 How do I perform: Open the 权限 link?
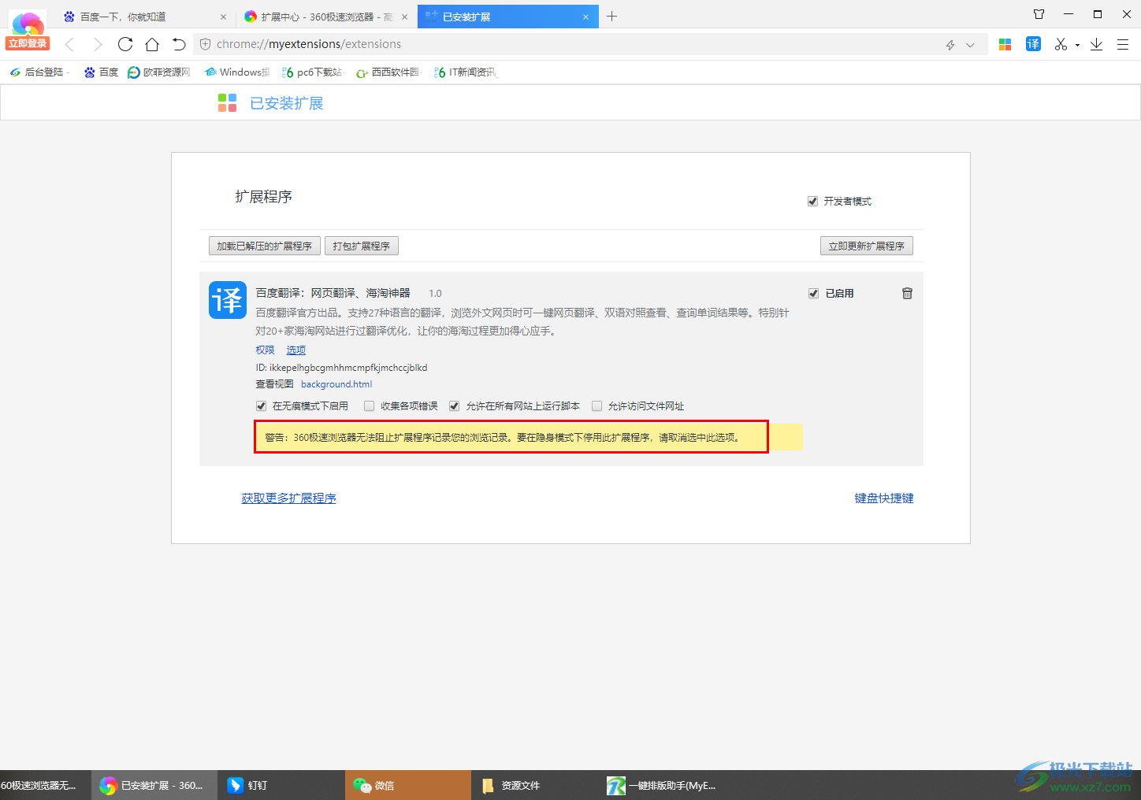(x=265, y=350)
